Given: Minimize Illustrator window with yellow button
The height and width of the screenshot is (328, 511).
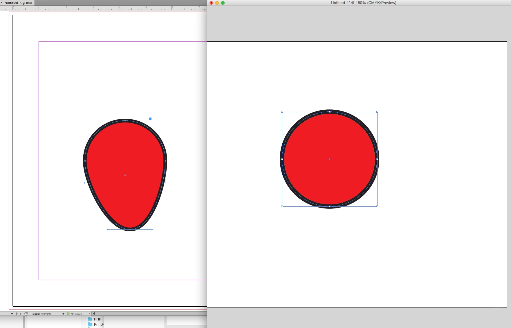Looking at the screenshot, I should pos(217,3).
